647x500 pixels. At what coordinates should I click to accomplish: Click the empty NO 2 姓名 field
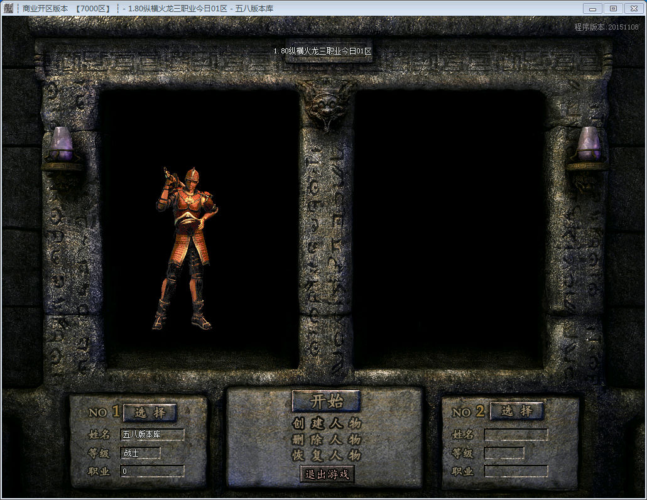pos(516,435)
